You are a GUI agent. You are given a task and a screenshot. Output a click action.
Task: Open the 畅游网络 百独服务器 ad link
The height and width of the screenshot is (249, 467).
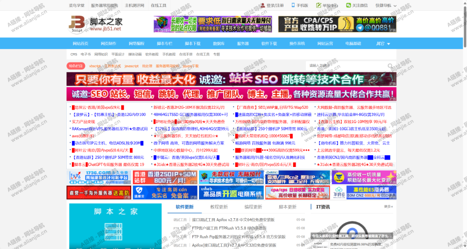[x=265, y=143]
